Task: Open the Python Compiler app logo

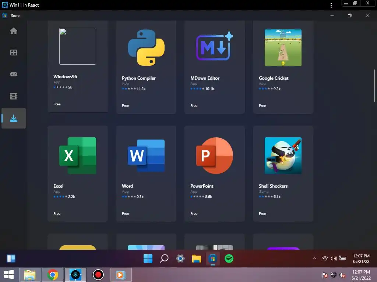Action: click(146, 47)
